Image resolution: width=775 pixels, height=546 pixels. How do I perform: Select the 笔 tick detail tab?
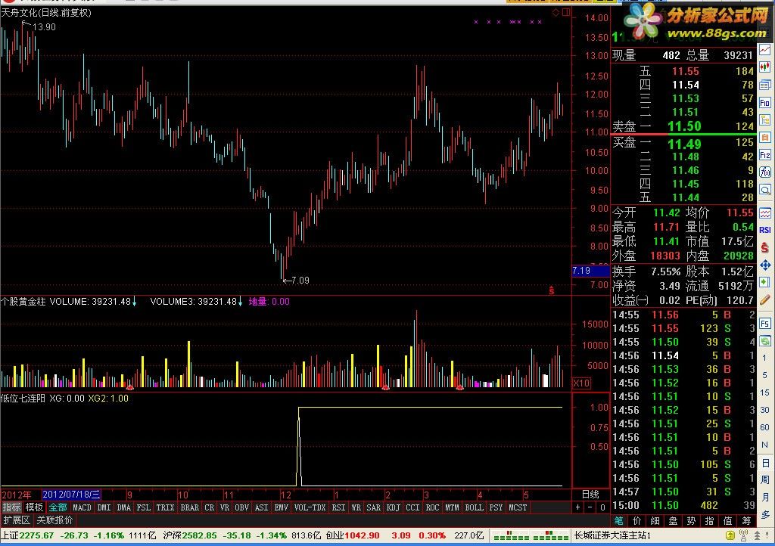pyautogui.click(x=619, y=521)
